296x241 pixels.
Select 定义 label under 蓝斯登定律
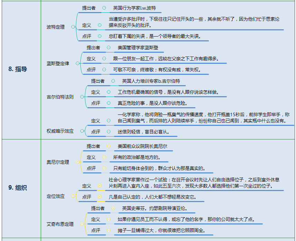coord(91,59)
